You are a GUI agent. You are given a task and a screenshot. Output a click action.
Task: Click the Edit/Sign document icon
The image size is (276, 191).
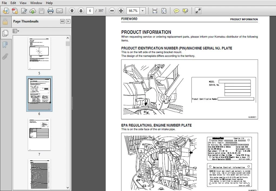point(24,11)
